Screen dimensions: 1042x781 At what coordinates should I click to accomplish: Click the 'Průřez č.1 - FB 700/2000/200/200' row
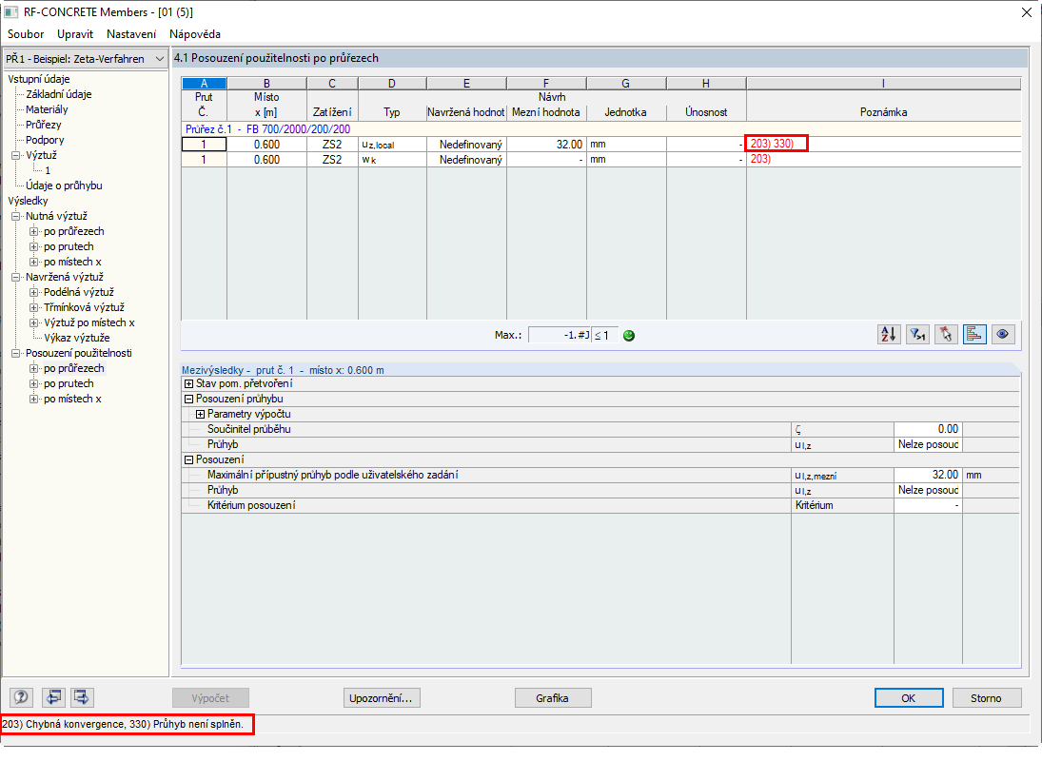coord(600,128)
